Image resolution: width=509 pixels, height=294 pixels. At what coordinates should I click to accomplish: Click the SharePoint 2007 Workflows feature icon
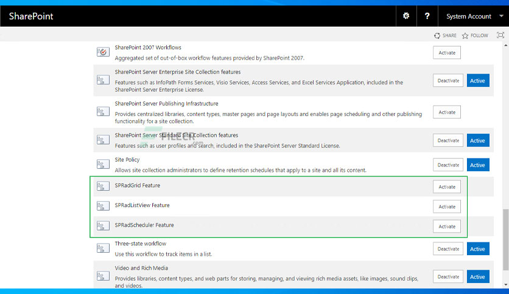click(103, 52)
